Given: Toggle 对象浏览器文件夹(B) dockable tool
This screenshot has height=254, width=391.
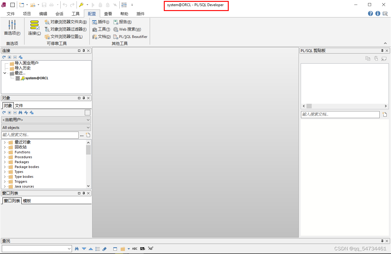Looking at the screenshot, I should coord(66,22).
